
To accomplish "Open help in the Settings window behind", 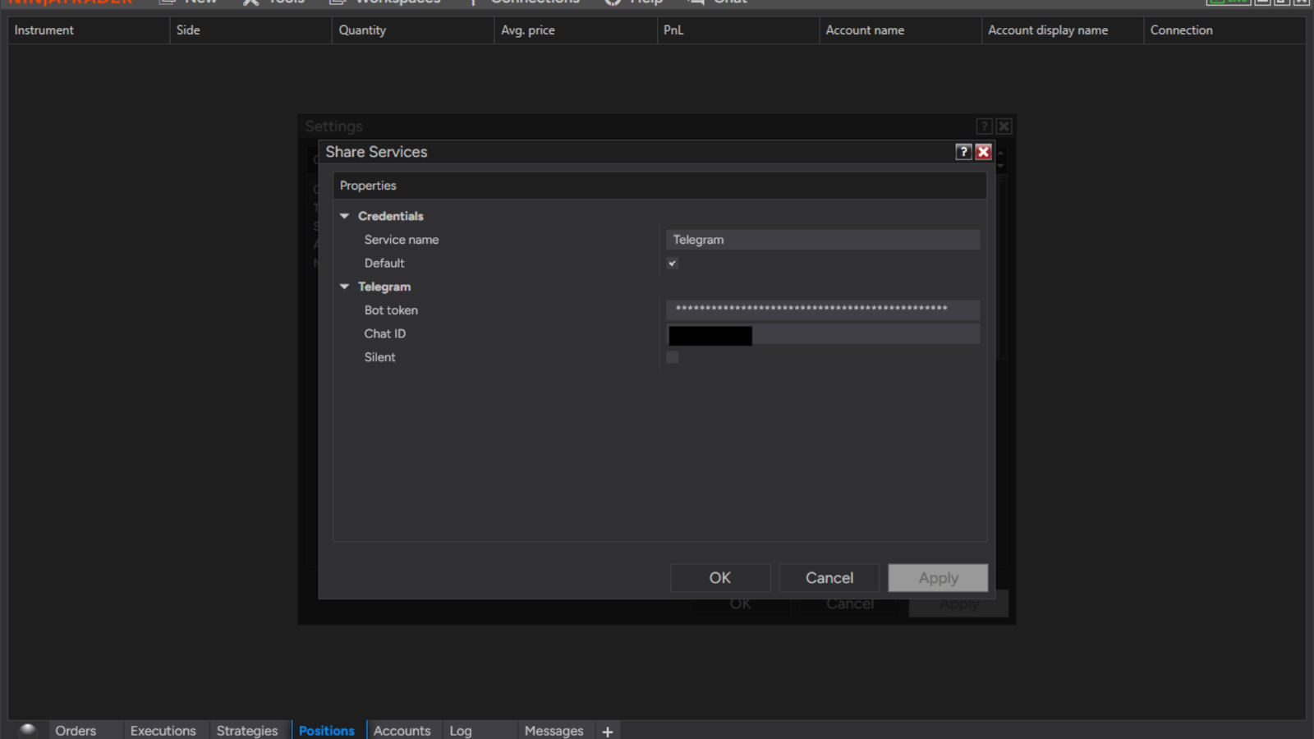I will pos(984,126).
